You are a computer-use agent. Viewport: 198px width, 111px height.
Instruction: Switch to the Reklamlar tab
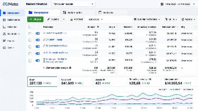[112, 13]
